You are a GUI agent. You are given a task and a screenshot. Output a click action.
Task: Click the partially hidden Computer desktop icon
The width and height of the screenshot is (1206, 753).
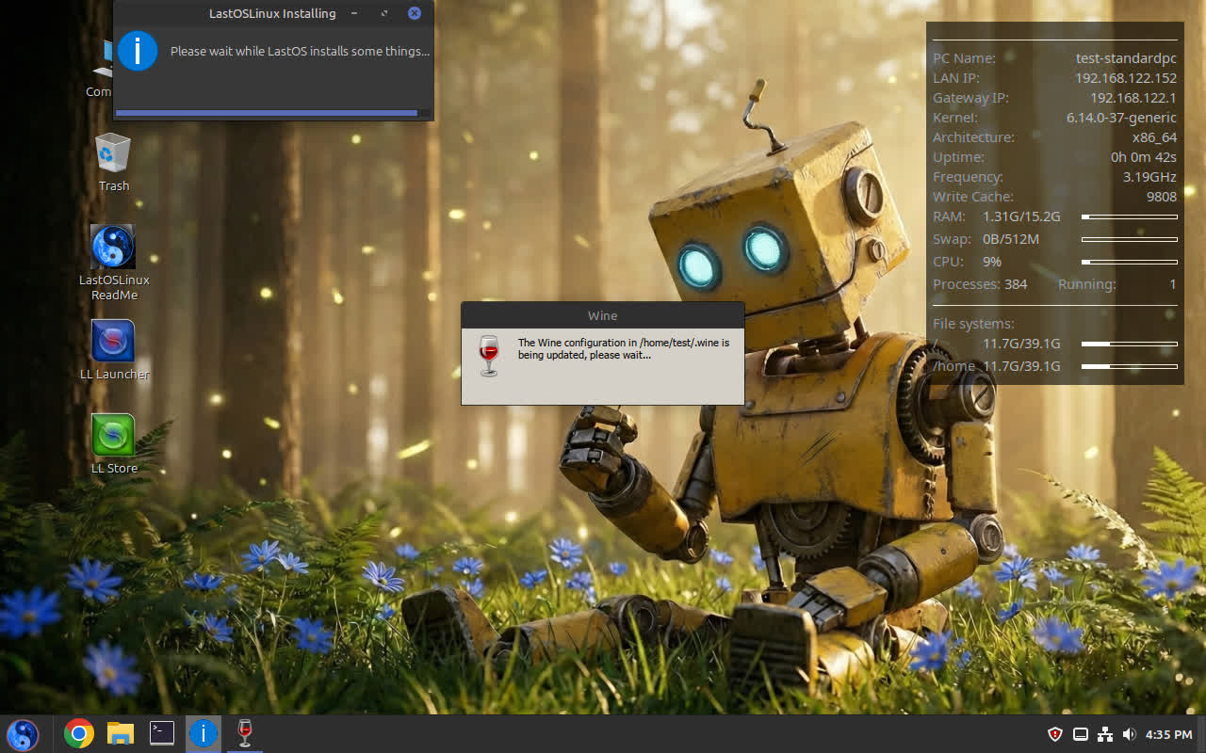(x=102, y=66)
